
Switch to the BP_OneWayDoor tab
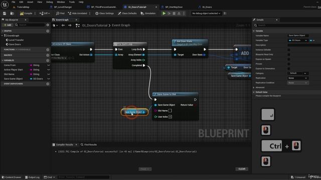click(x=174, y=7)
